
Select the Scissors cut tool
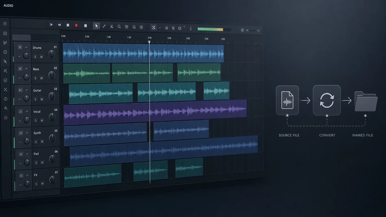tap(112, 26)
